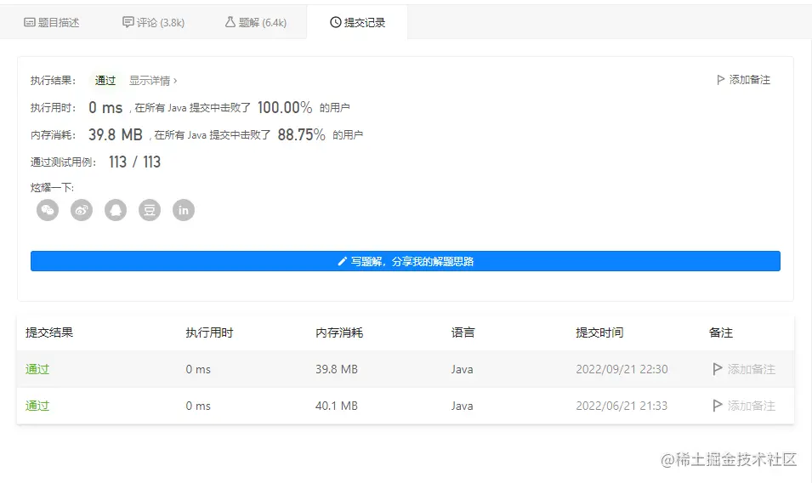Click the 提交结果 column header
This screenshot has width=812, height=483.
pyautogui.click(x=49, y=332)
